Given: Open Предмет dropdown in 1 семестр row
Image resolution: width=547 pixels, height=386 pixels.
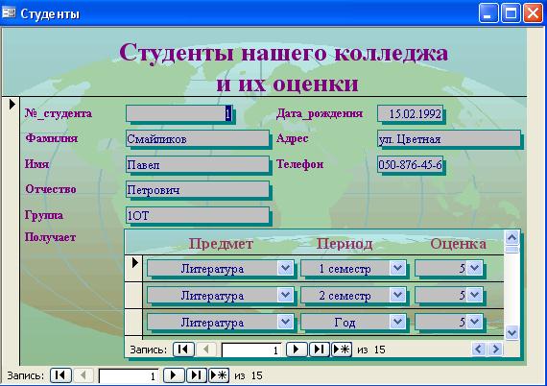Looking at the screenshot, I should click(285, 269).
